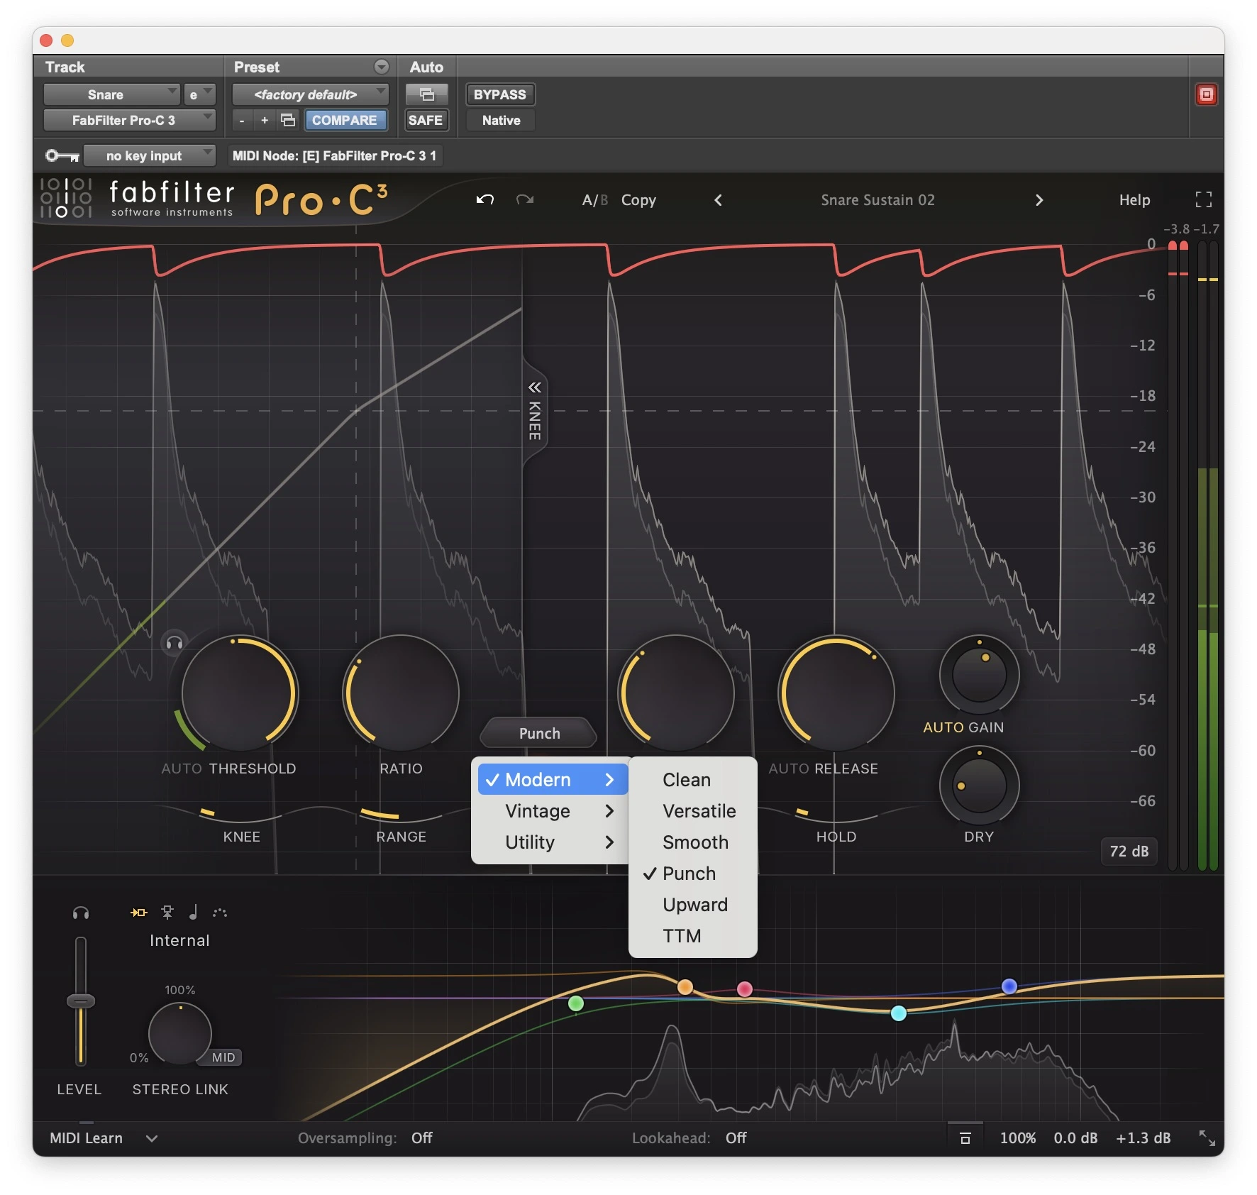Toggle the A/B state switch
This screenshot has width=1257, height=1195.
[594, 201]
